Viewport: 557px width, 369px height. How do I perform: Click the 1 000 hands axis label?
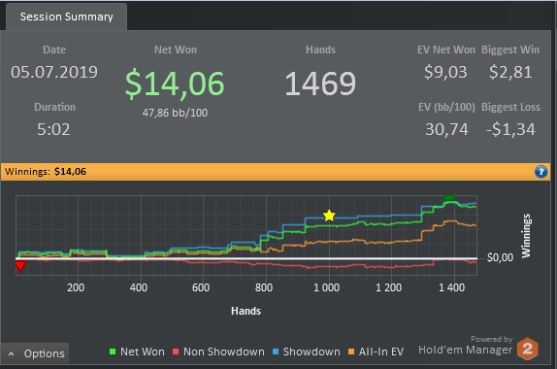(x=326, y=287)
